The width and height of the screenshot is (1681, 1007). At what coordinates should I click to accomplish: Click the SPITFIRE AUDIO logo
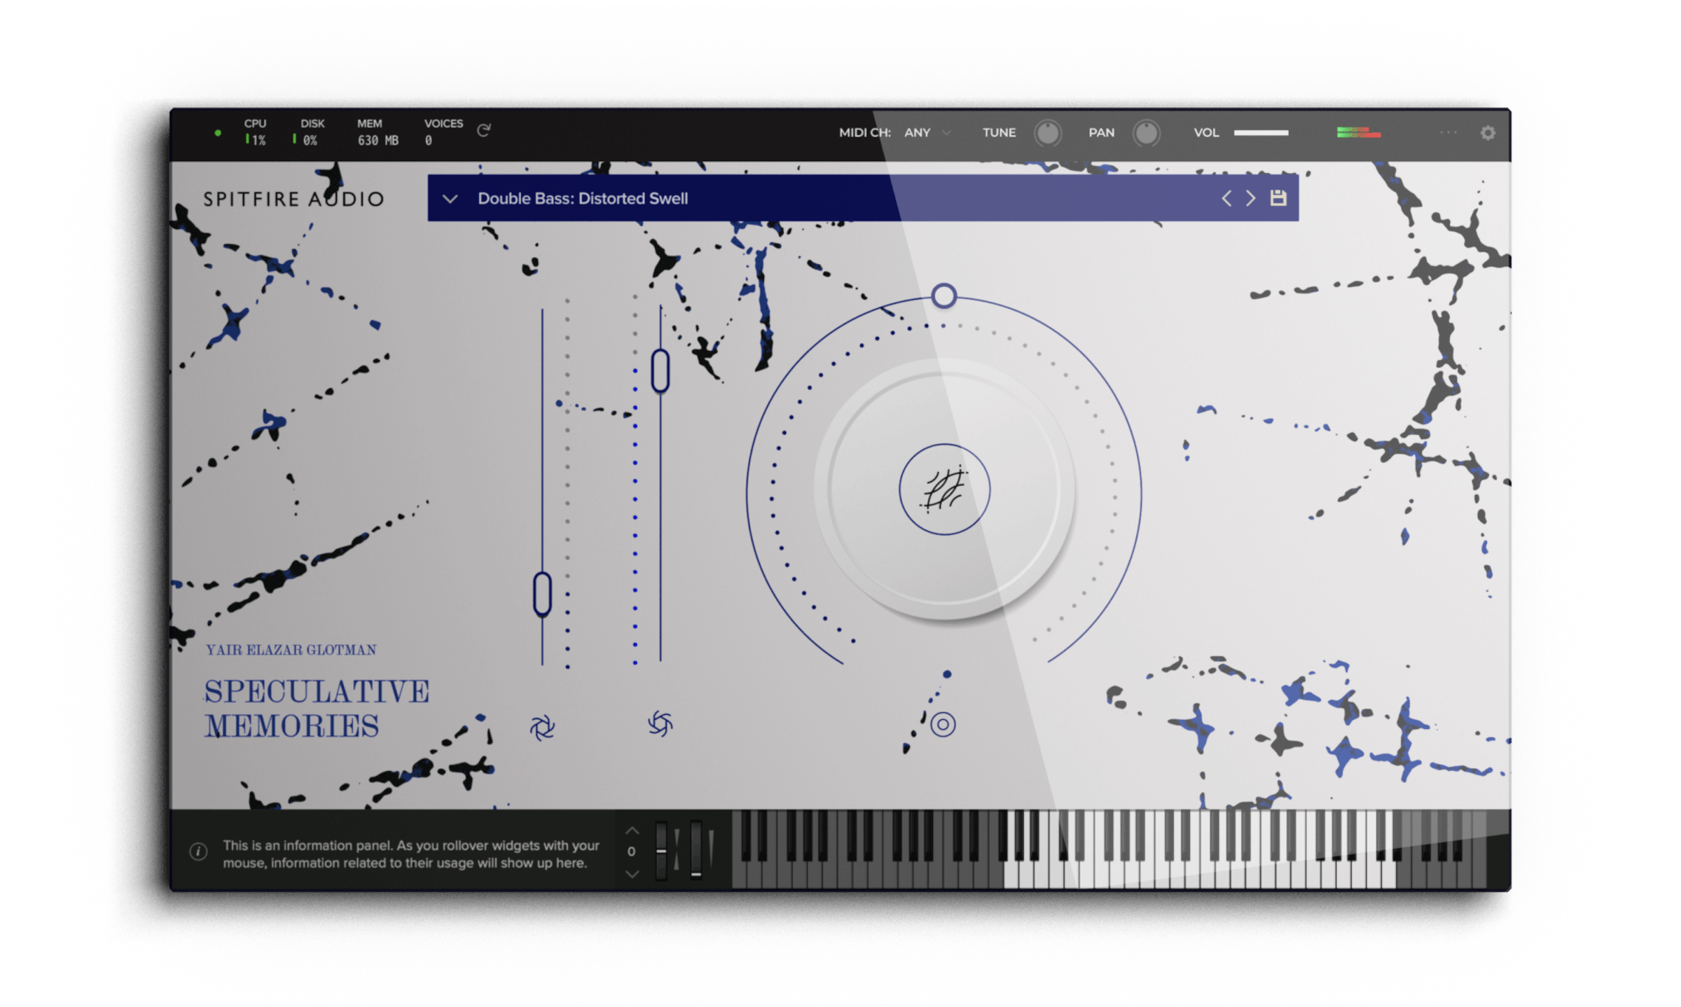click(293, 199)
